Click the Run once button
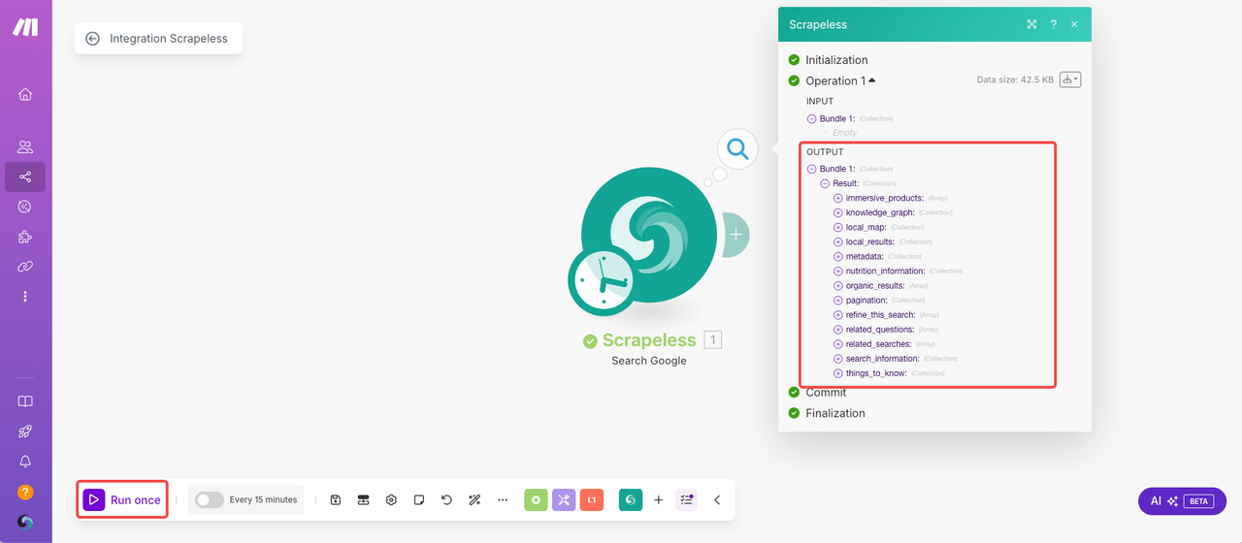This screenshot has width=1242, height=543. pyautogui.click(x=122, y=499)
